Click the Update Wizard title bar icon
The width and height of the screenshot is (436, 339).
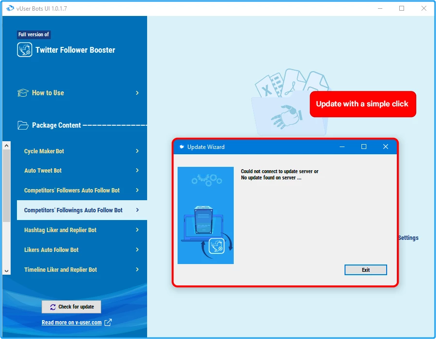(181, 147)
